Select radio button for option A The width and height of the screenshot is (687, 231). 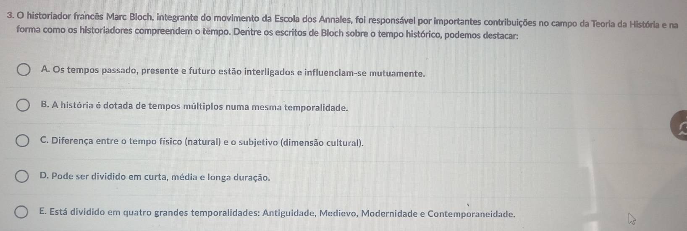[x=23, y=70]
